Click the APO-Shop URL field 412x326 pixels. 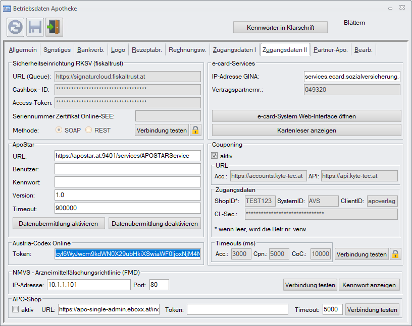click(x=109, y=309)
